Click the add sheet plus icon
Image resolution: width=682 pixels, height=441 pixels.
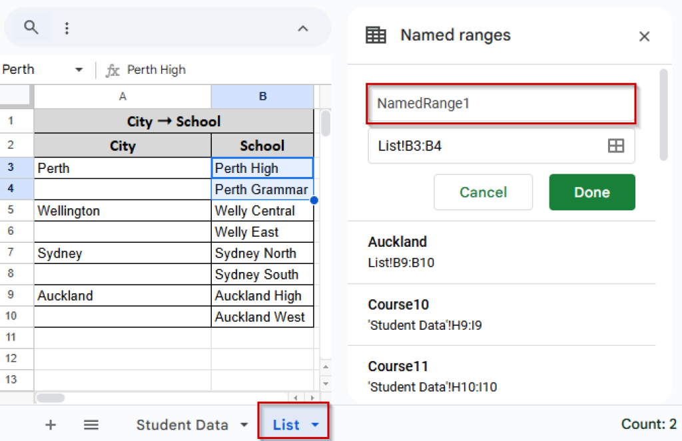[x=51, y=424]
